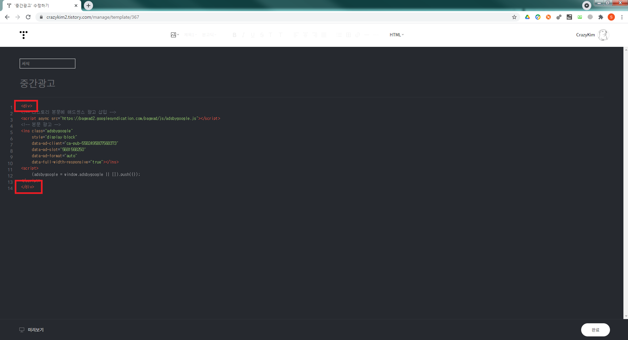Screen dimensions: 628x340
Task: Click the ins class="adsbygoogle" line
Action: coord(47,131)
